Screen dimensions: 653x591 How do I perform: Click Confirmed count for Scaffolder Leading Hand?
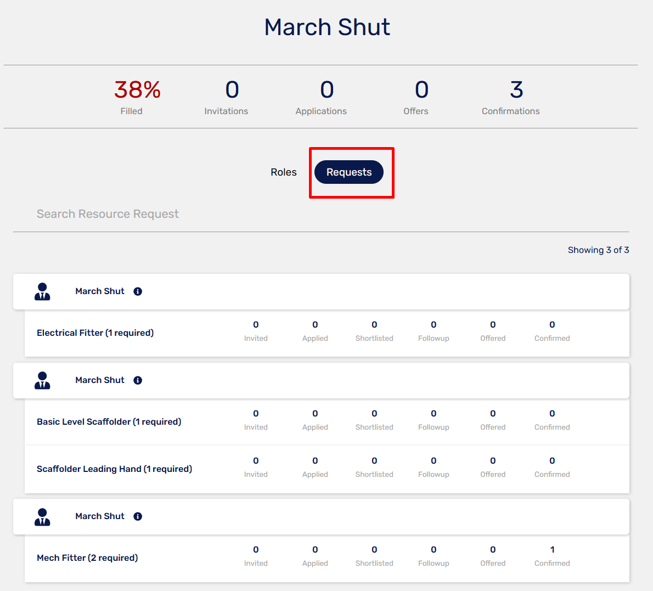tap(552, 467)
